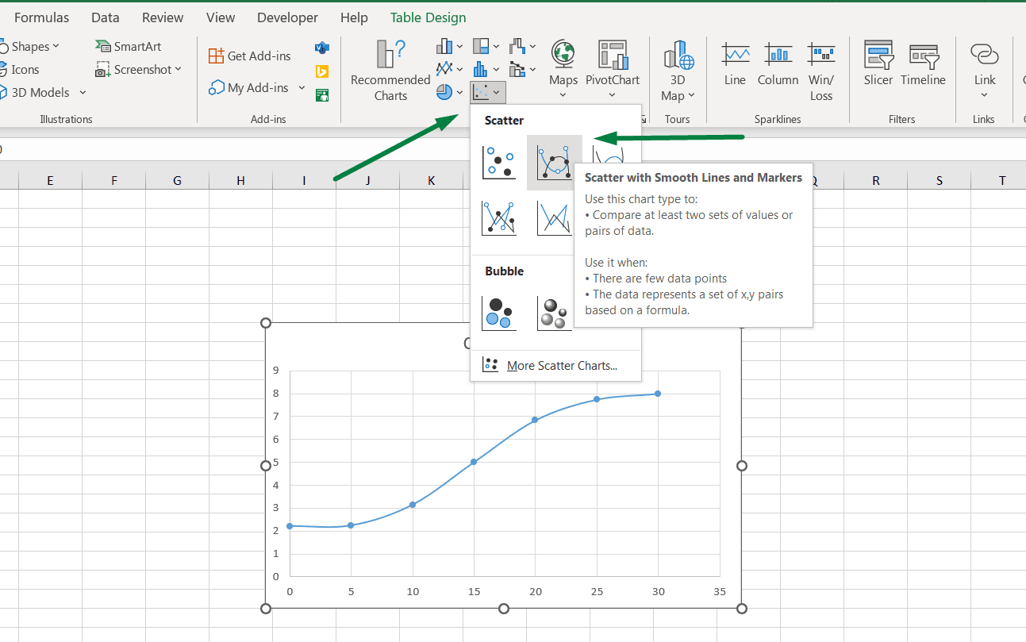Pick the Bubble chart type

click(x=499, y=312)
